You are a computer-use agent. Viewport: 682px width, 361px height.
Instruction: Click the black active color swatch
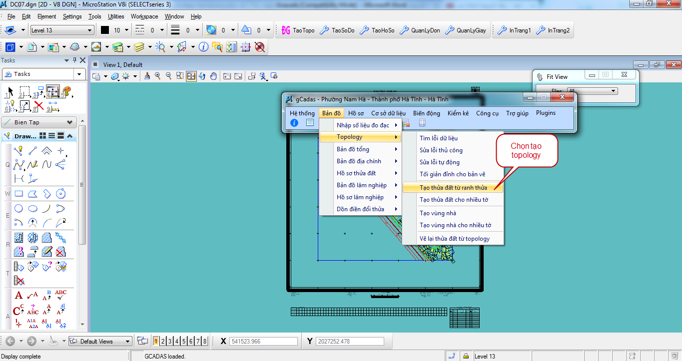pos(105,30)
